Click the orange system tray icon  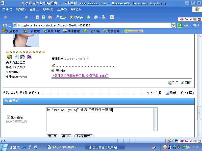(x=165, y=147)
